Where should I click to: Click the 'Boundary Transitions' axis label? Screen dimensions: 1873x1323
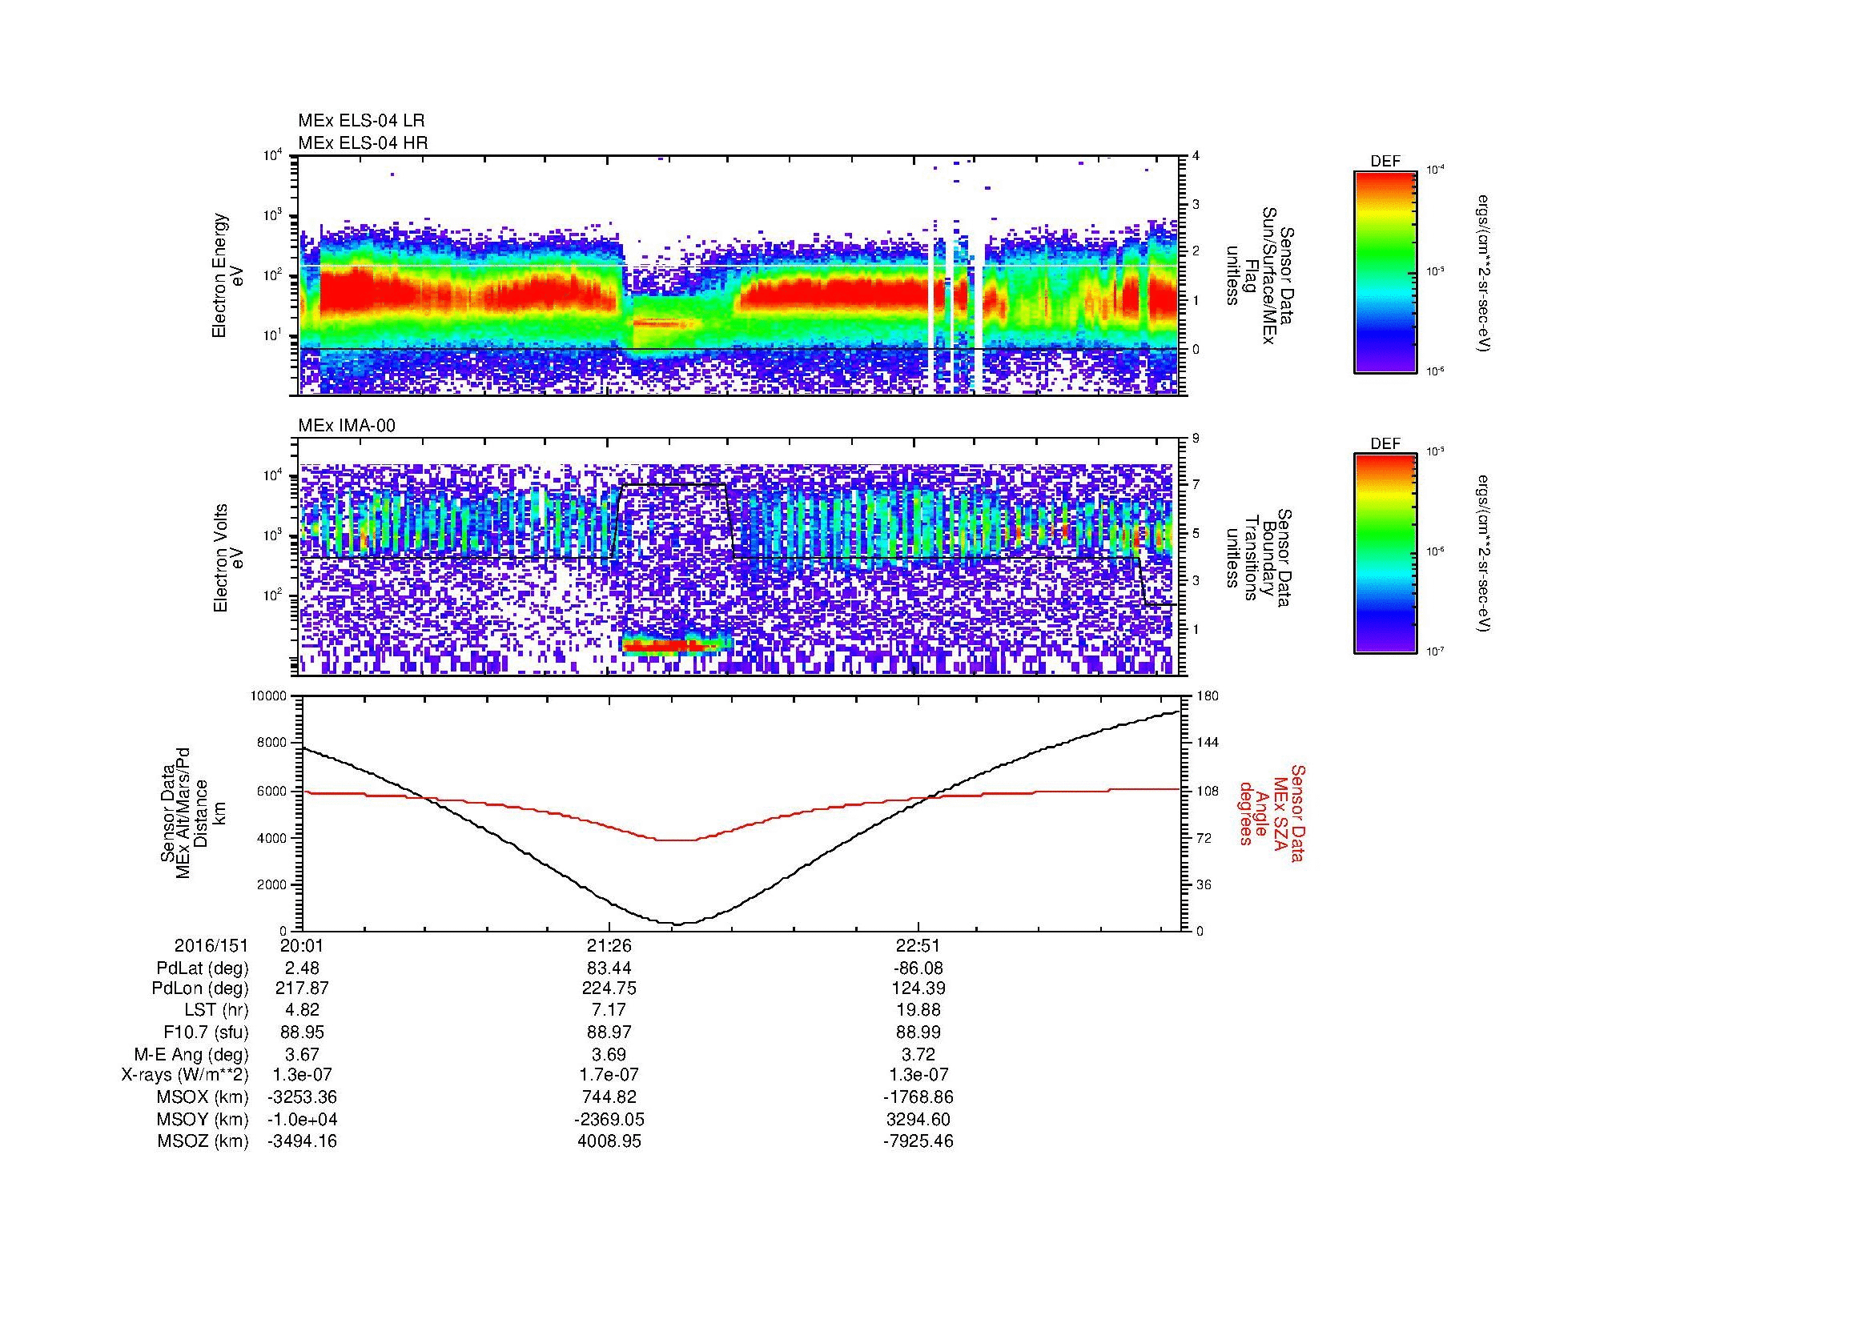tap(1261, 558)
